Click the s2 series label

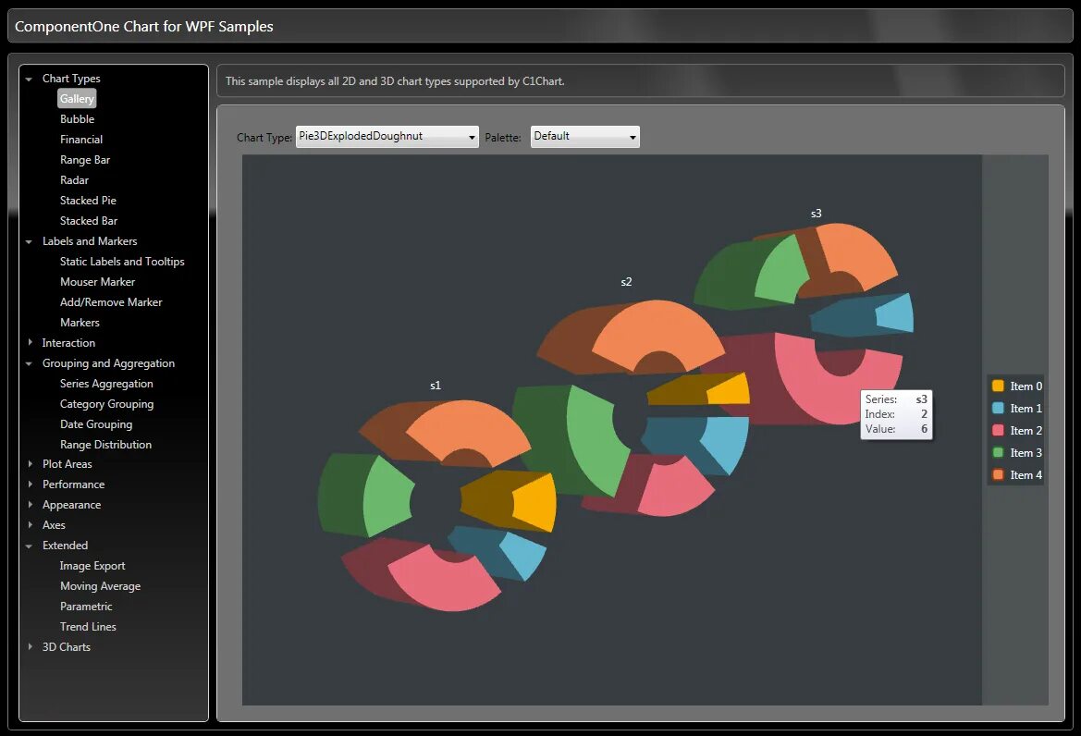click(626, 282)
